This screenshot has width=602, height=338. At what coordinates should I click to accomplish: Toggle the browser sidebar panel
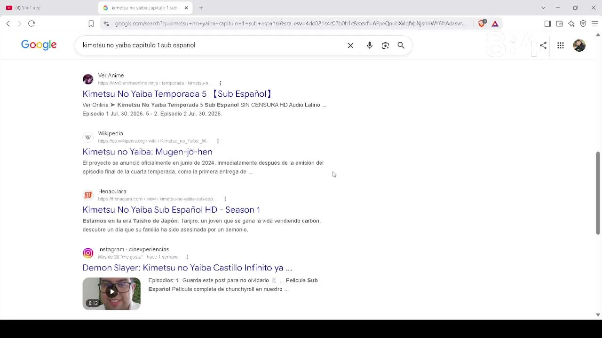pyautogui.click(x=547, y=23)
